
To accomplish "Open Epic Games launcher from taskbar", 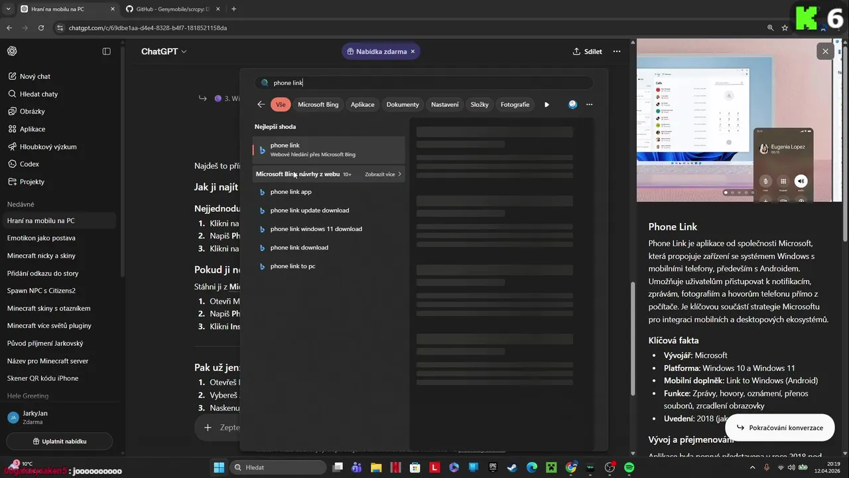I will pyautogui.click(x=493, y=467).
